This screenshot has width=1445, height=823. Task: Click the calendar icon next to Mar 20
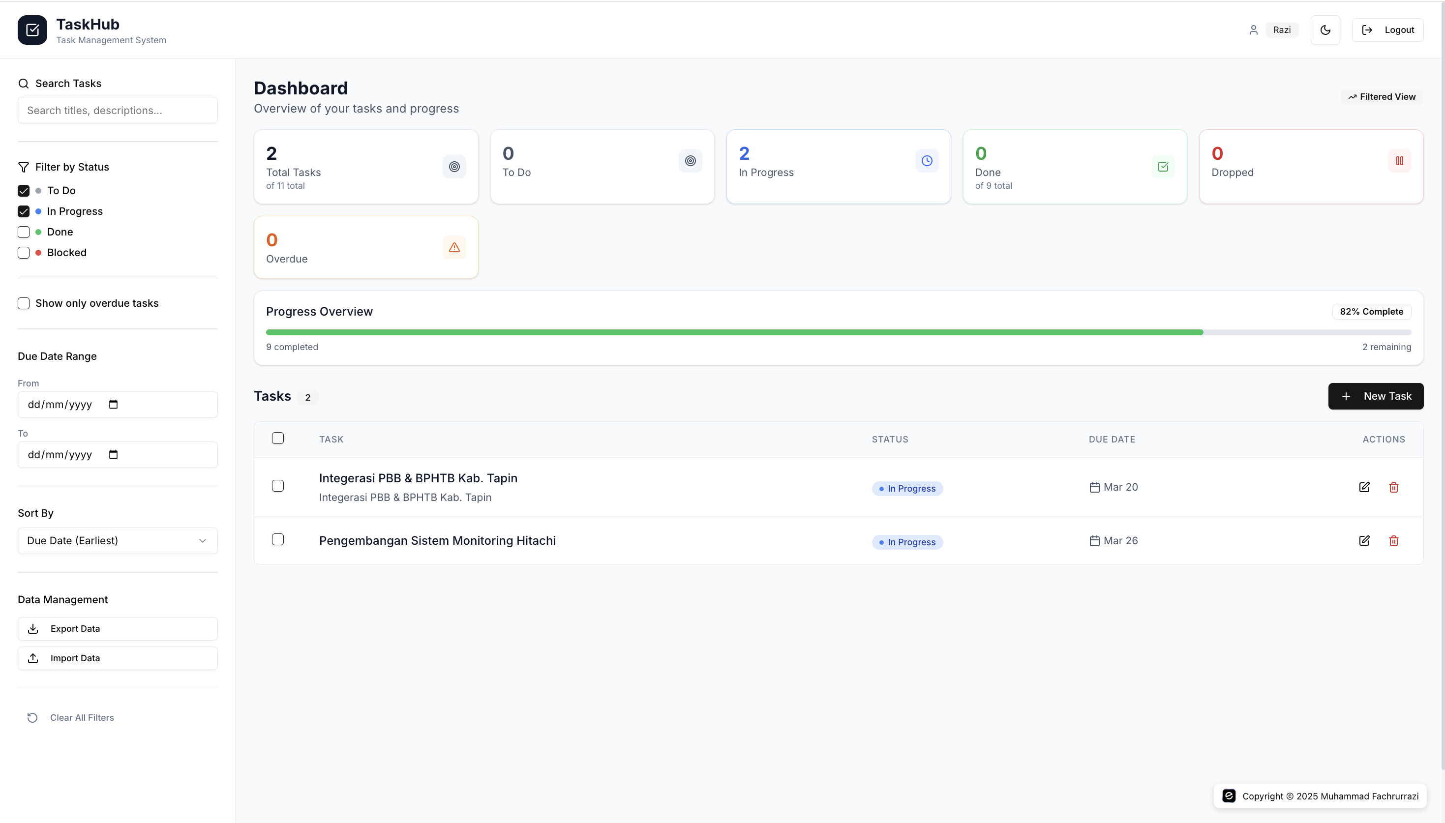click(1094, 487)
